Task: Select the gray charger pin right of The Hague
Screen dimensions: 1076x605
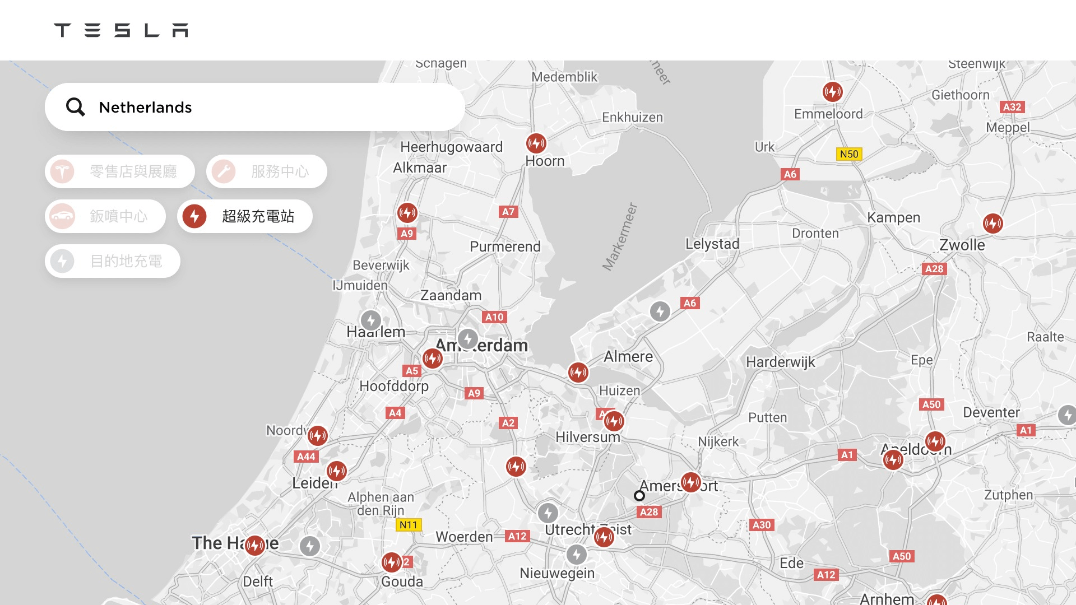Action: click(x=310, y=546)
